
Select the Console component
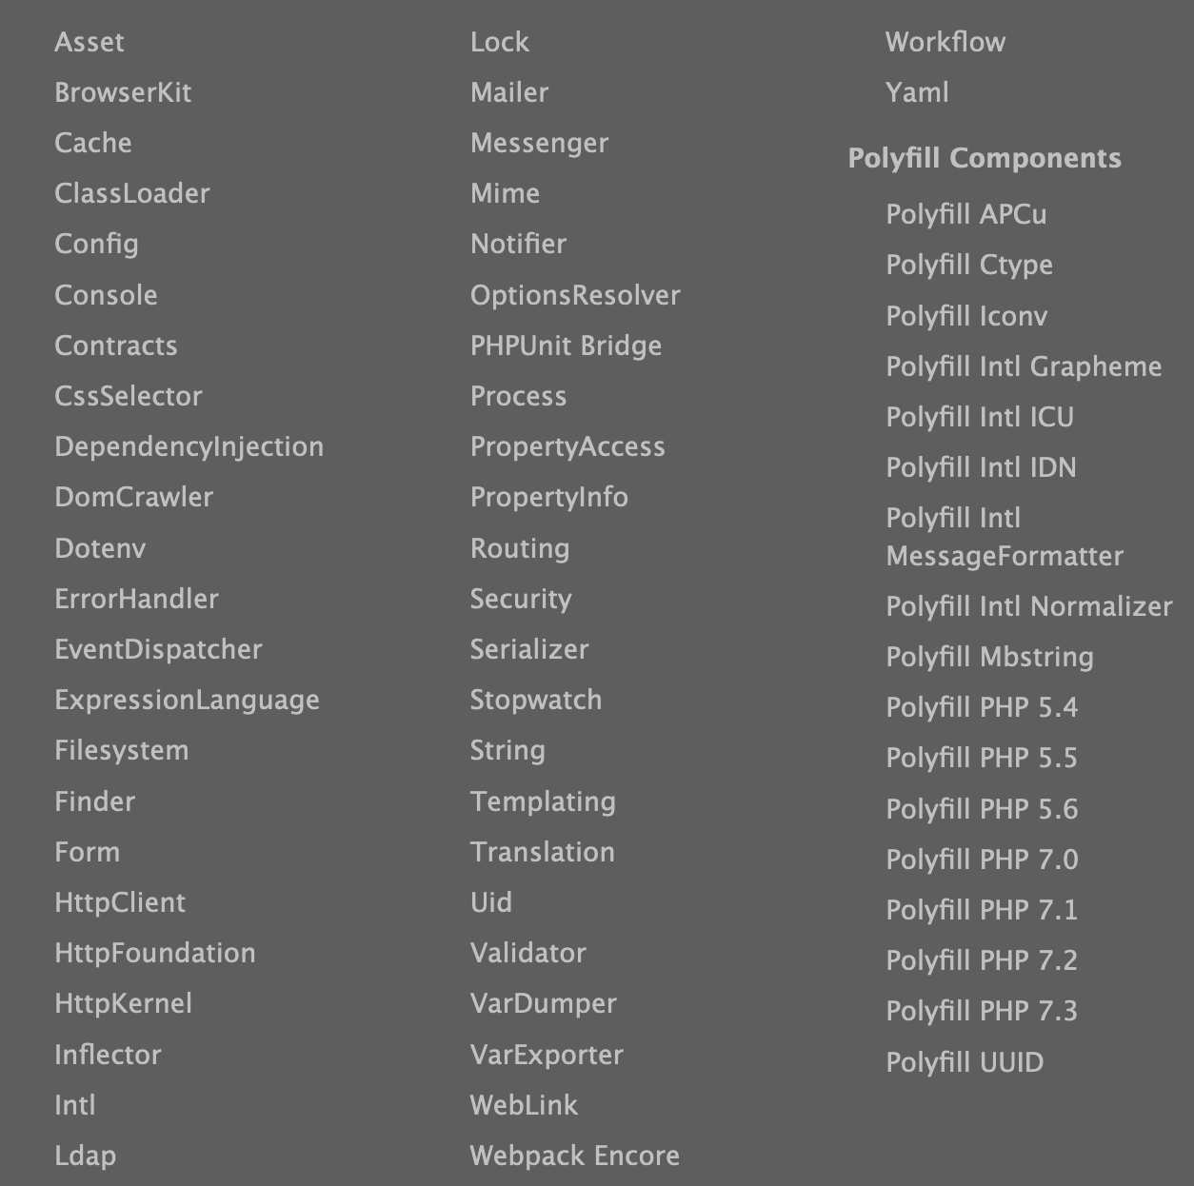point(106,295)
